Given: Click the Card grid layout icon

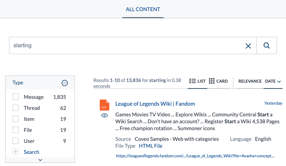Looking at the screenshot, I should (x=212, y=81).
